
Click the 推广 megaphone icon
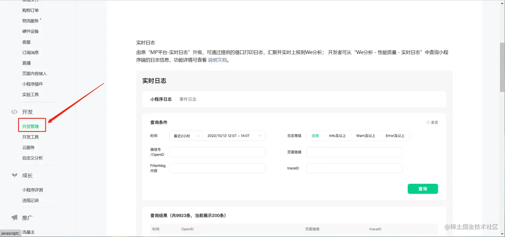[x=14, y=218]
